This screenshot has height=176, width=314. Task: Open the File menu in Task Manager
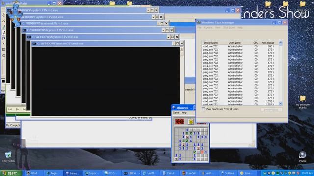tap(200, 28)
